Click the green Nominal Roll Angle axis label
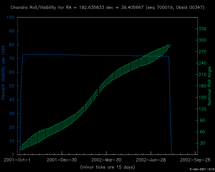Viewport: 215px width, 172px height. 209,86
